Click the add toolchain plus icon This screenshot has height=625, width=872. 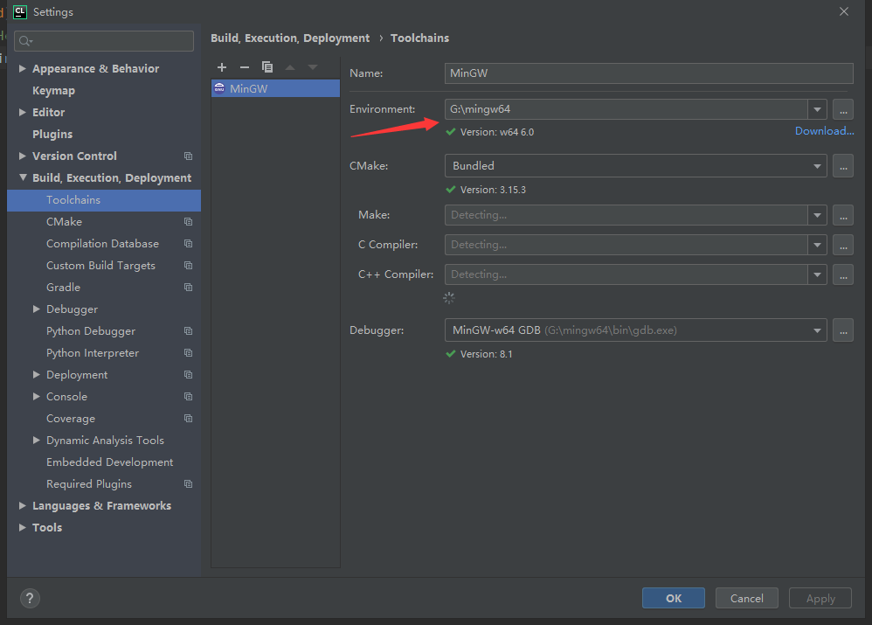click(222, 67)
